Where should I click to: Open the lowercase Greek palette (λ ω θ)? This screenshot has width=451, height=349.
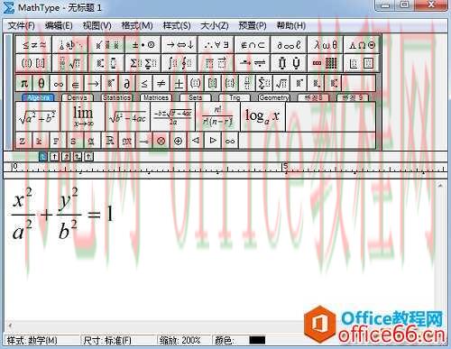click(325, 45)
